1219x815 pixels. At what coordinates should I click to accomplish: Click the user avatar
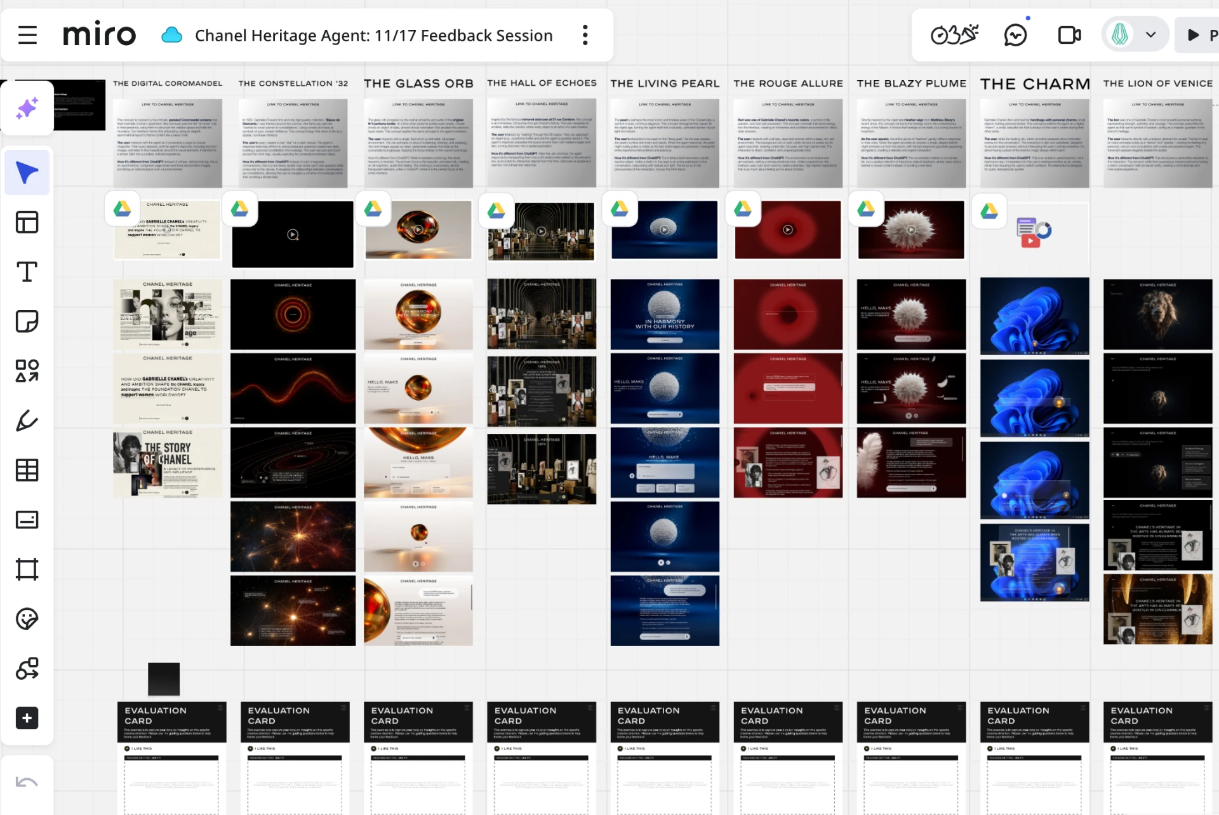point(1120,35)
